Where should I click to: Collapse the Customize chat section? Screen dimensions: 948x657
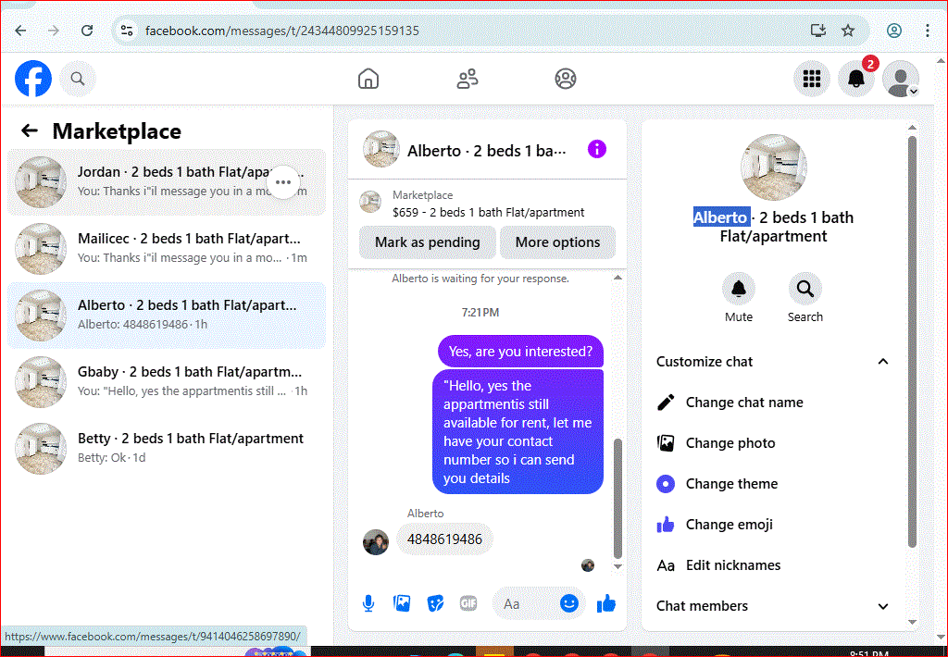pos(773,362)
